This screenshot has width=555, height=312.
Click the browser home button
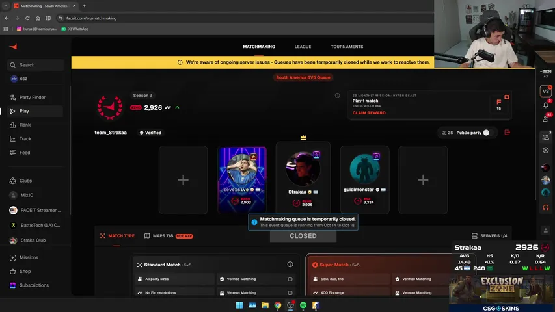click(38, 18)
